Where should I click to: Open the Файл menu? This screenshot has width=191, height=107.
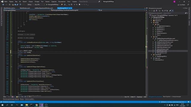tap(6, 1)
